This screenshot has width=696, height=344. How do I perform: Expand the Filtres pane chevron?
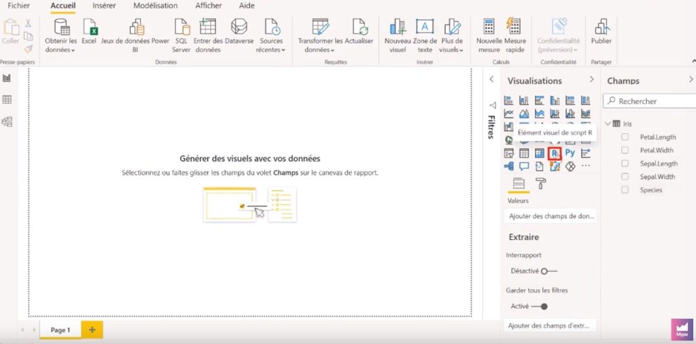[x=491, y=79]
